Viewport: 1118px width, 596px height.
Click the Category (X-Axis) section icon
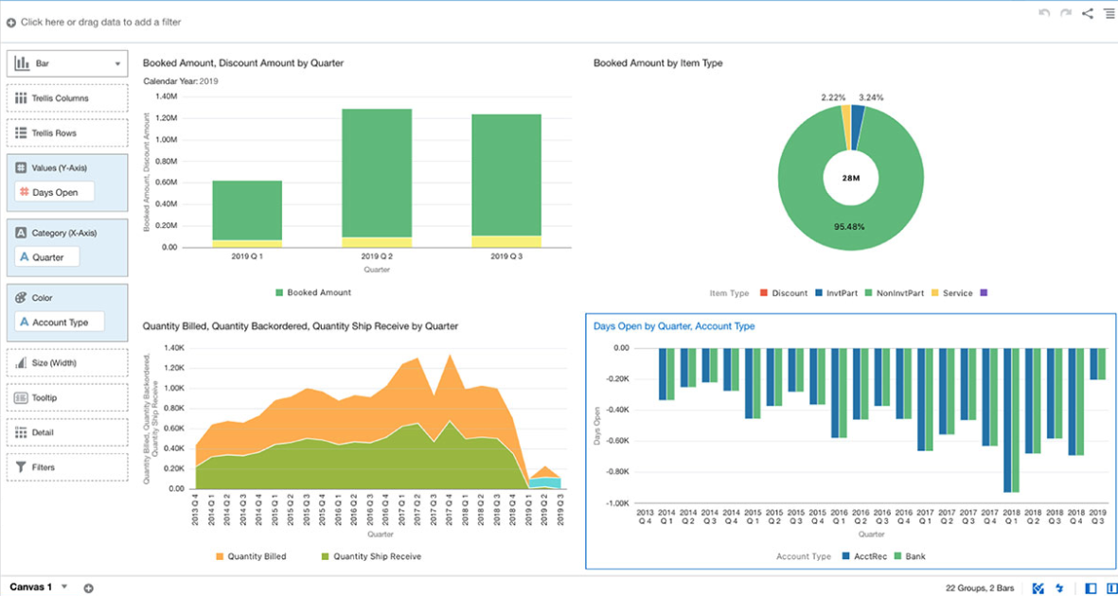(x=22, y=233)
